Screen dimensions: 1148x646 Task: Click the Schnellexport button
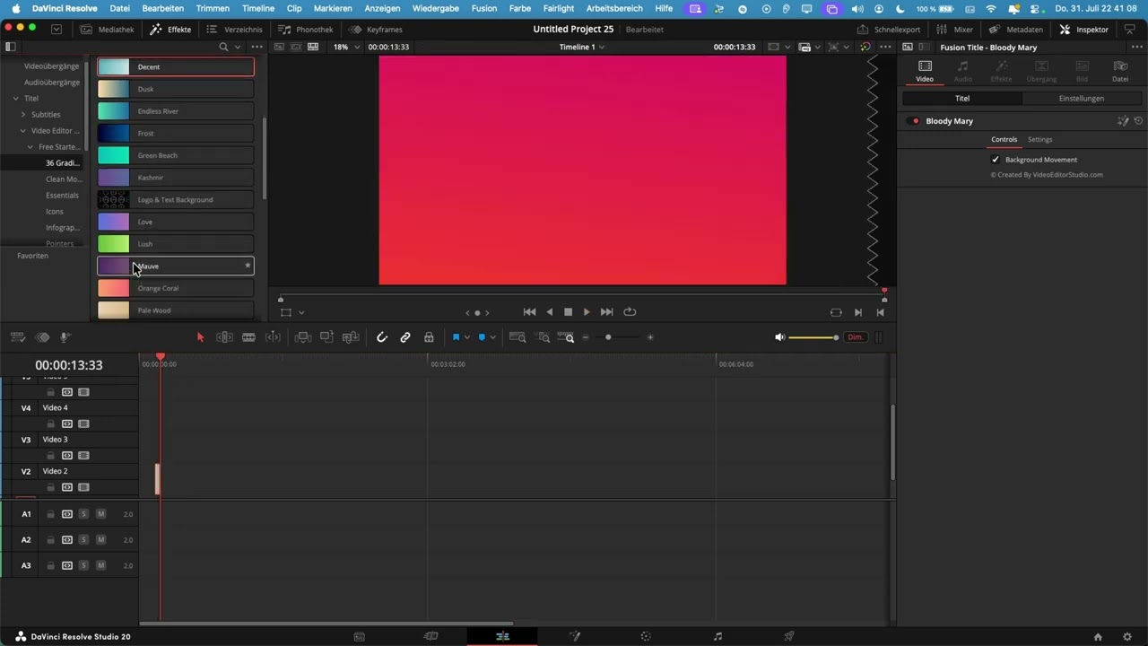tap(889, 30)
